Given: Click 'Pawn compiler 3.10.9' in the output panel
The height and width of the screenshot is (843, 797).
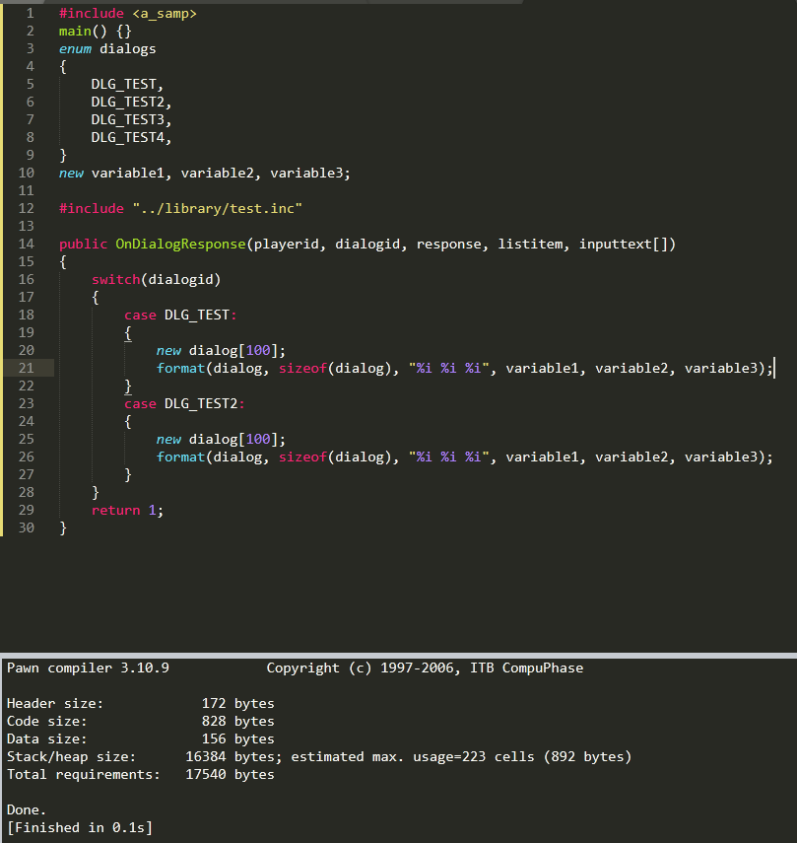Looking at the screenshot, I should tap(88, 667).
